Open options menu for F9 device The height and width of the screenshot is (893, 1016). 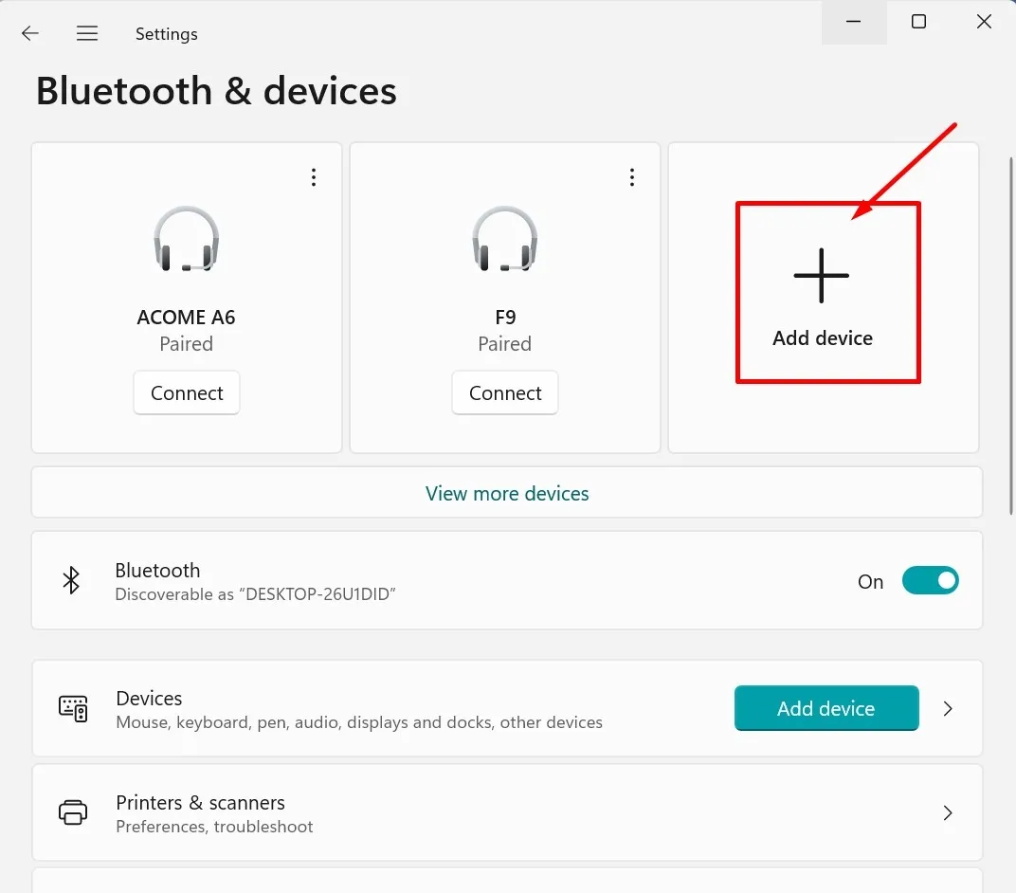coord(631,176)
